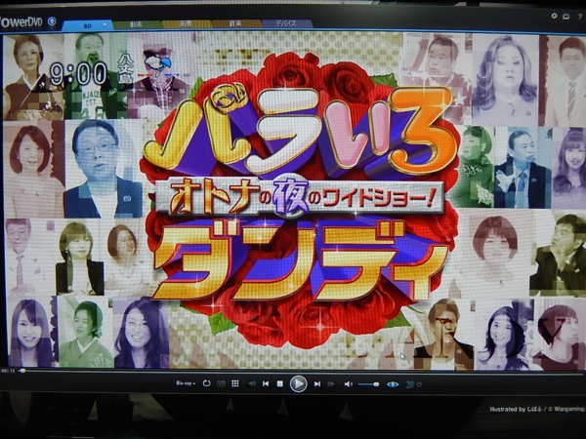Click the repeat playback icon
Image resolution: width=586 pixels, height=439 pixels.
(x=206, y=383)
